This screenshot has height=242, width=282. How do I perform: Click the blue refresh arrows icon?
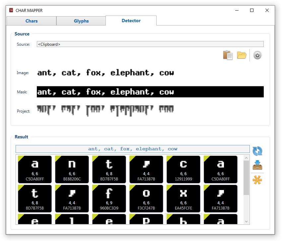point(257,151)
